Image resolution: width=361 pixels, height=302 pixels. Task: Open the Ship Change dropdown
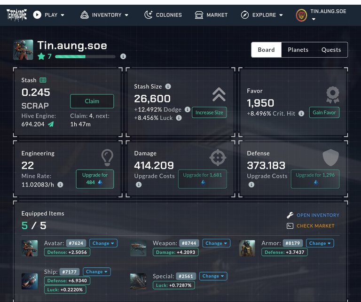point(97,271)
